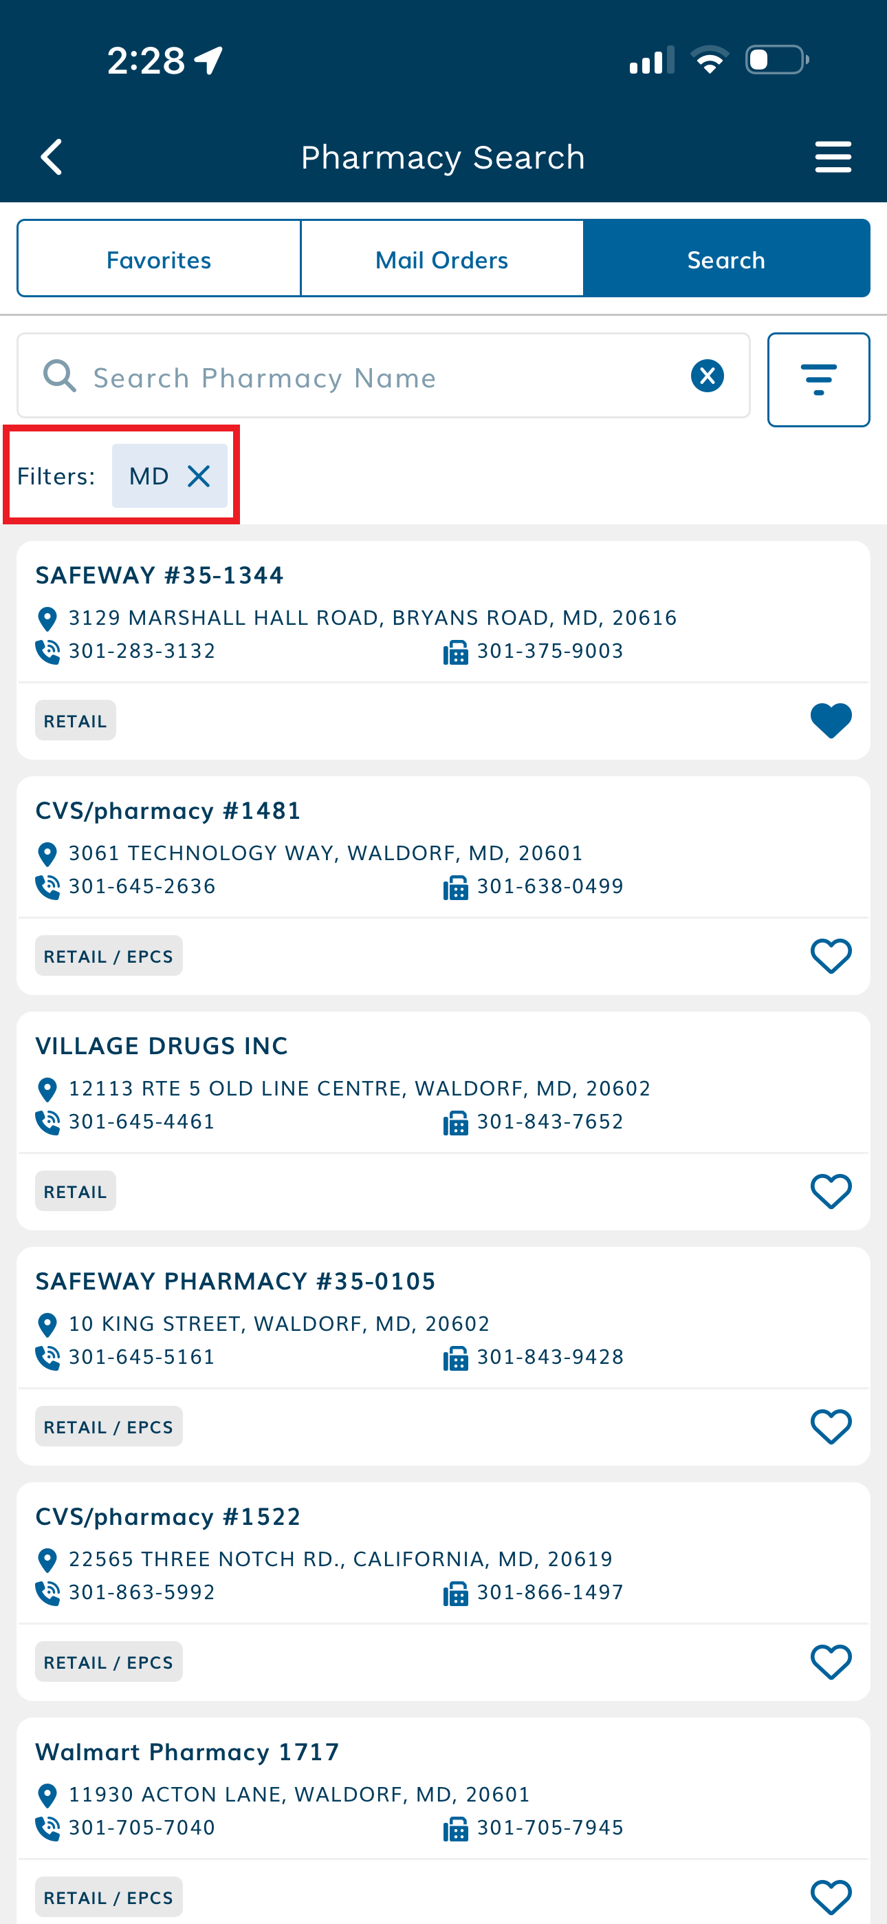Tap the back arrow in header

tap(51, 157)
